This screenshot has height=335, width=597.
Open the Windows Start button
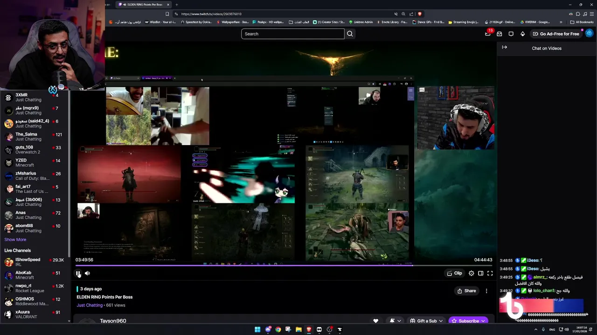[257, 329]
